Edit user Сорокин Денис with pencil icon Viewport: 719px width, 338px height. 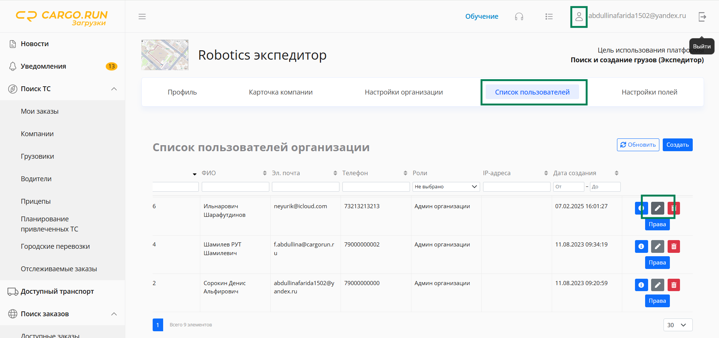coord(657,285)
